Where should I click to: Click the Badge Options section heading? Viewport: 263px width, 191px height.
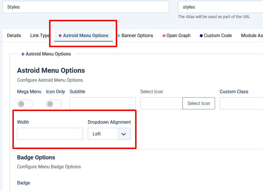pyautogui.click(x=36, y=158)
